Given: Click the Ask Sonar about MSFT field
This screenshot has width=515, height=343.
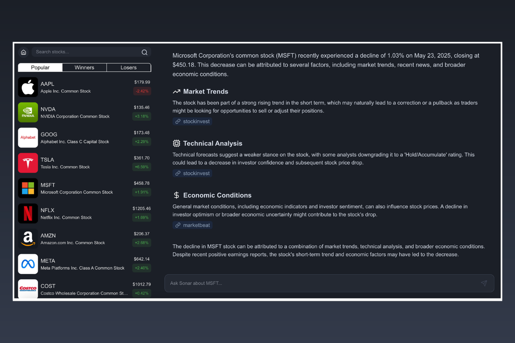Looking at the screenshot, I should 329,283.
